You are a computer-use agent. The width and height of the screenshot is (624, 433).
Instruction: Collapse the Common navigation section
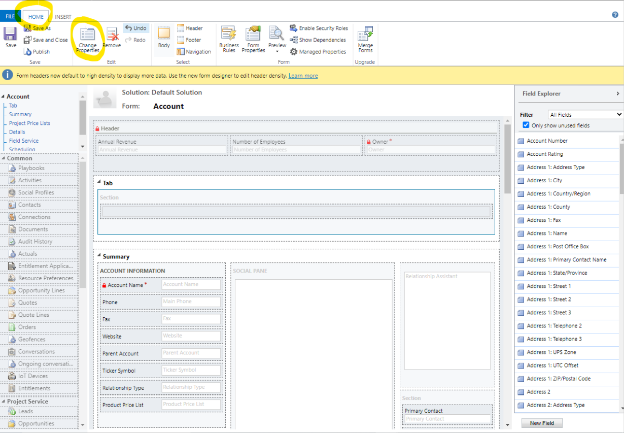click(x=4, y=158)
